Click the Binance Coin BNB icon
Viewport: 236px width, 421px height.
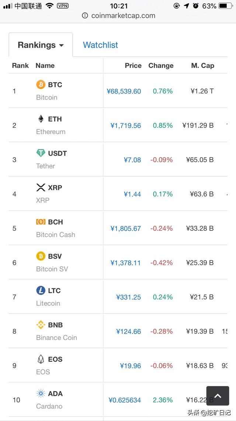click(x=41, y=325)
